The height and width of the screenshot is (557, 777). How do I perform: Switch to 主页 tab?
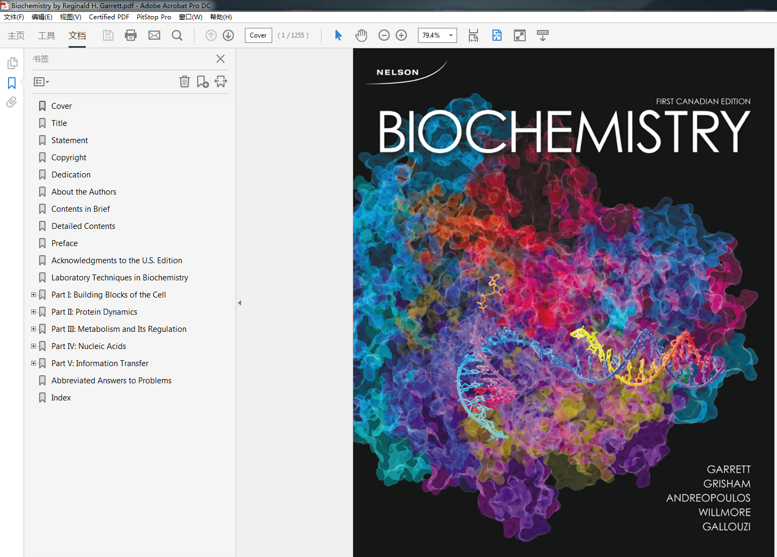pos(16,35)
